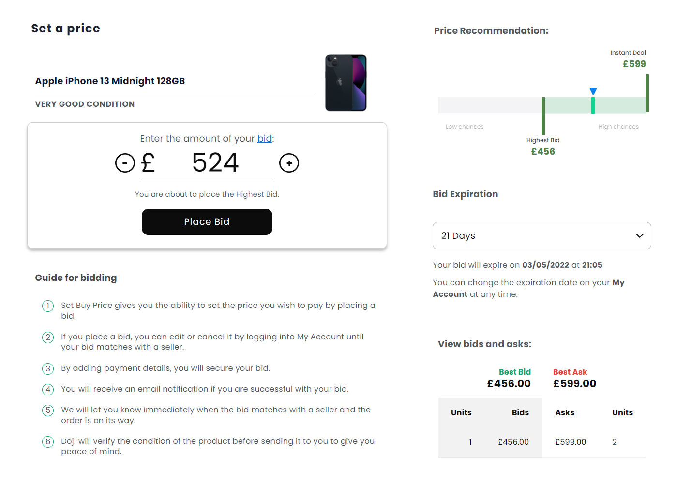Click the Bids column header
This screenshot has width=676, height=483.
520,413
